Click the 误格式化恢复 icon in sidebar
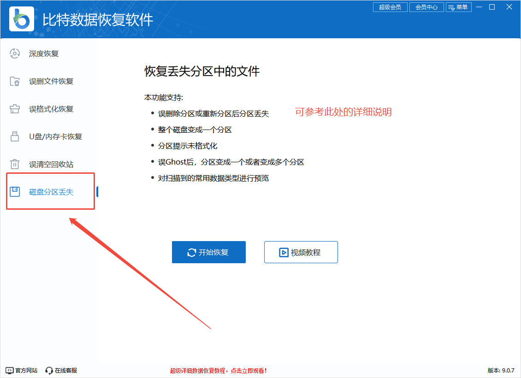The image size is (521, 378). (x=15, y=109)
